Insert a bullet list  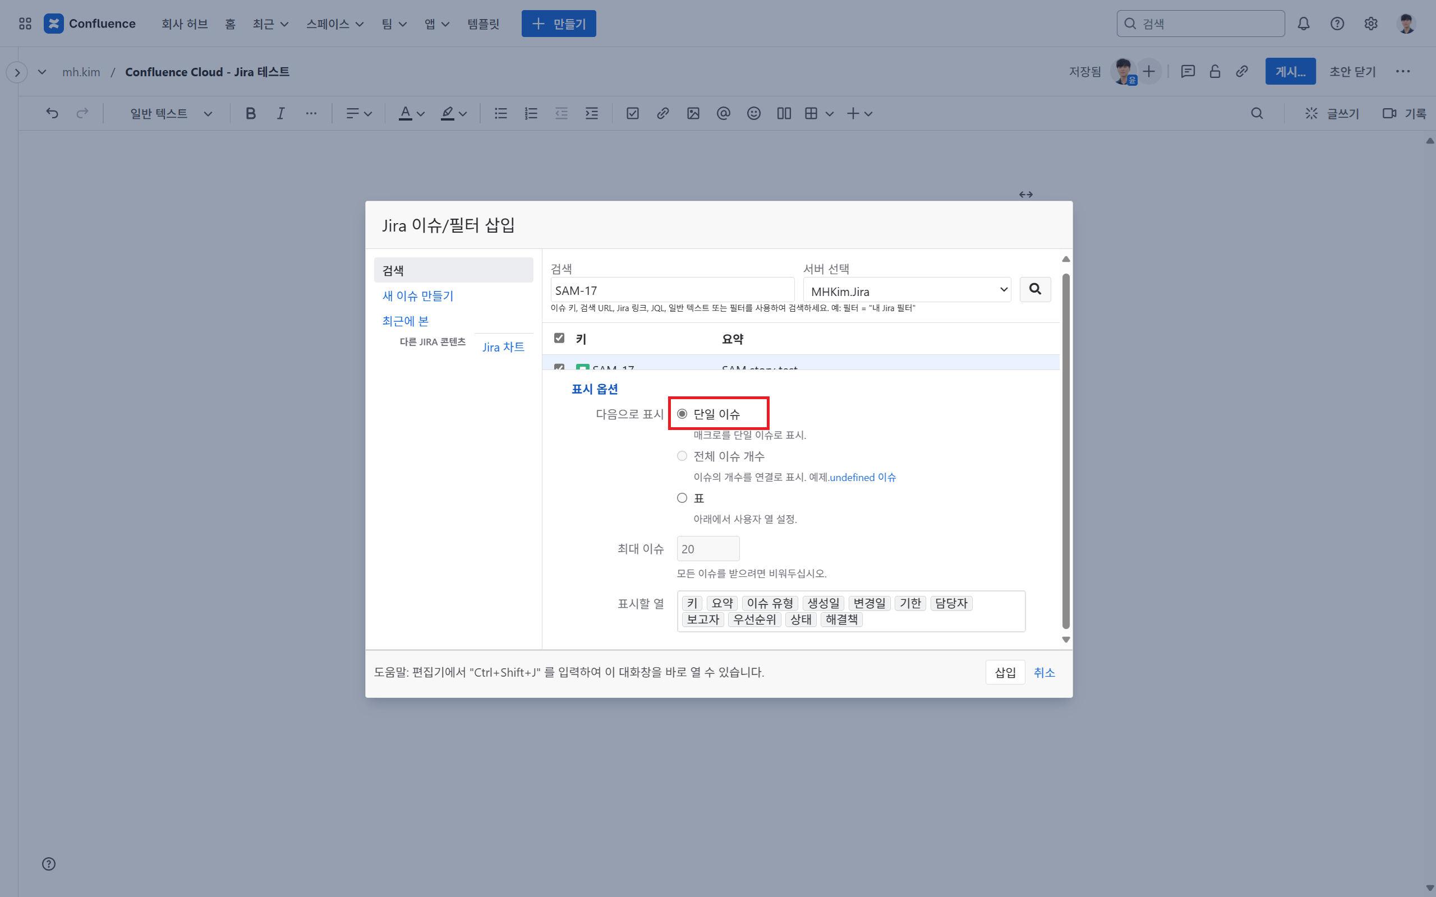pyautogui.click(x=501, y=113)
